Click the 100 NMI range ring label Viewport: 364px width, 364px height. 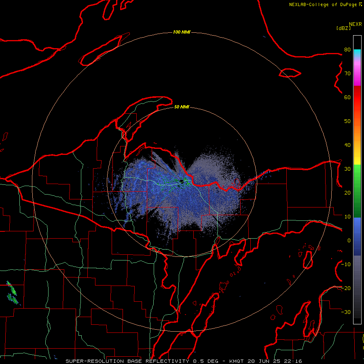[182, 32]
